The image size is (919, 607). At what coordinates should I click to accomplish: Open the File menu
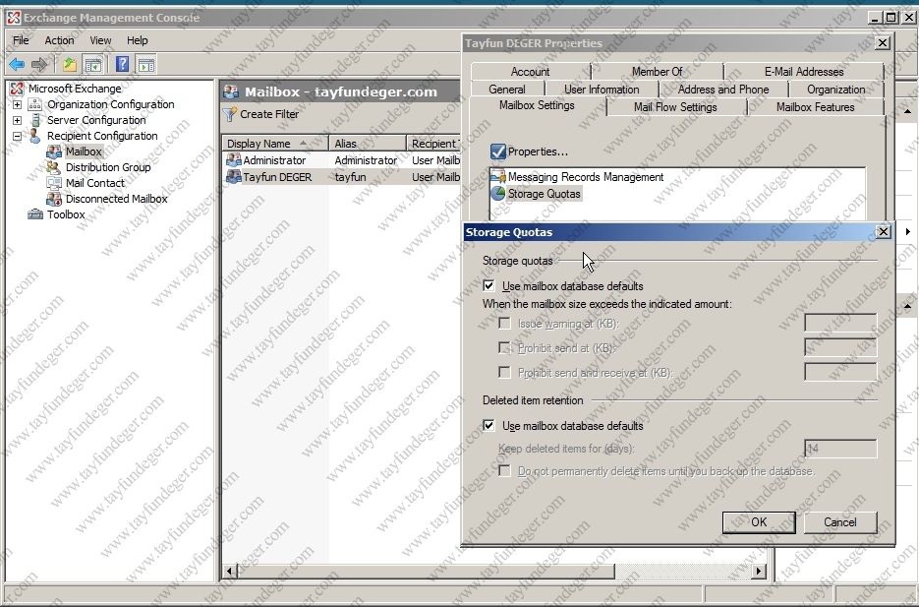pyautogui.click(x=21, y=40)
